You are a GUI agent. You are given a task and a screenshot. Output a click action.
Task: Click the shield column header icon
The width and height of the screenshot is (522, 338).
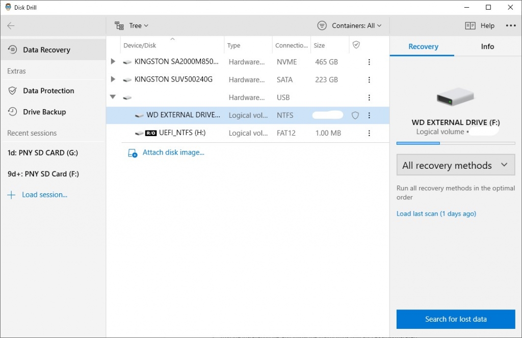click(x=357, y=44)
